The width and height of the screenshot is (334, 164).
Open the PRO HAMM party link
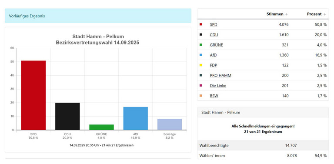pos(220,75)
